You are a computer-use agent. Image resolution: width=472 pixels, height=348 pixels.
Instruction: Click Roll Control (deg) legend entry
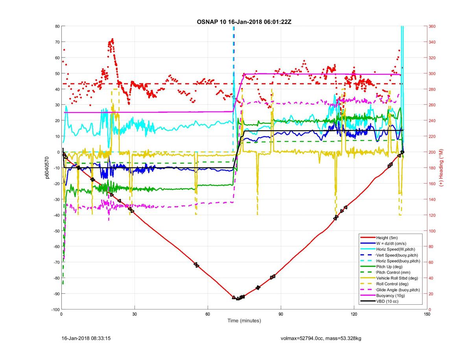click(x=393, y=284)
